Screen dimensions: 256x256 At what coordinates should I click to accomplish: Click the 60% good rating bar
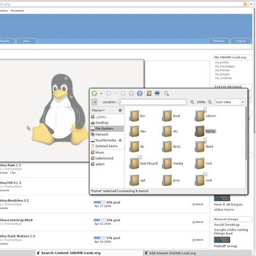(99, 202)
